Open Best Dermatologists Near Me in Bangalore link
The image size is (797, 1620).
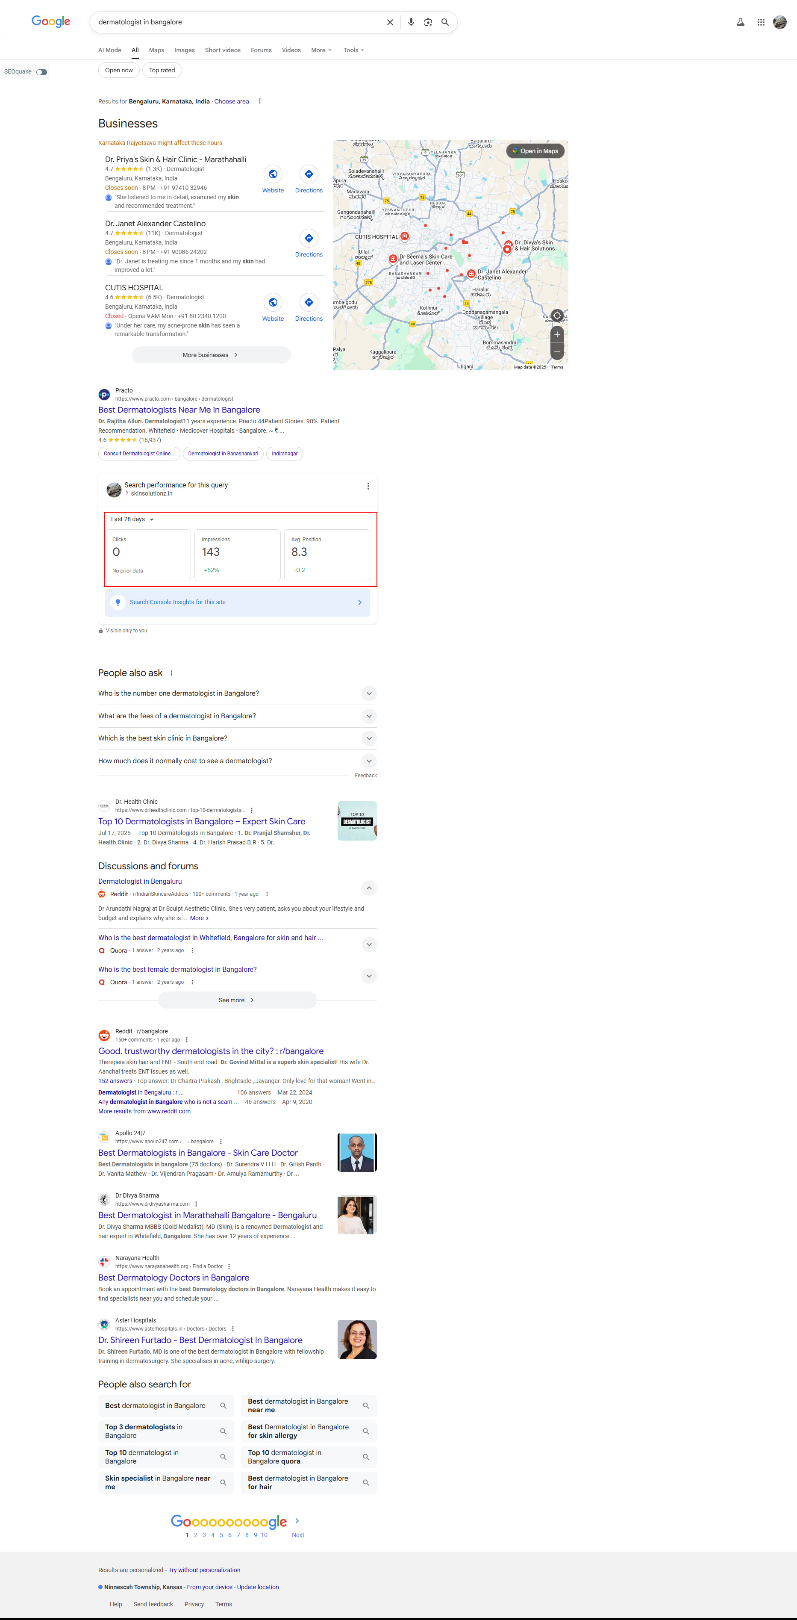point(179,410)
